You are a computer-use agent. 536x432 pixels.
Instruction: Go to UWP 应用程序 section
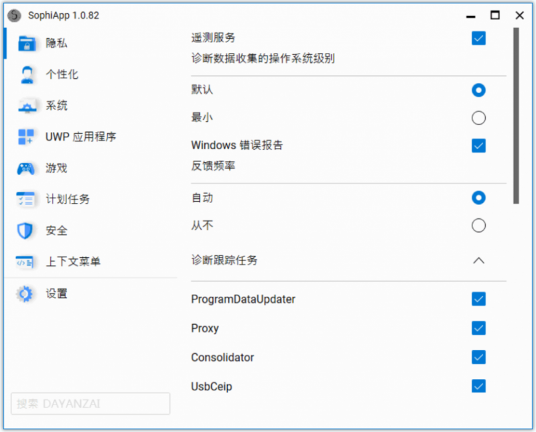click(x=90, y=137)
